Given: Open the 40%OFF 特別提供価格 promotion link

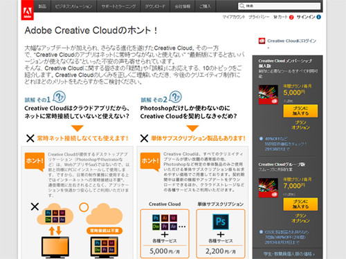Looking at the screenshot, I should point(285,144).
